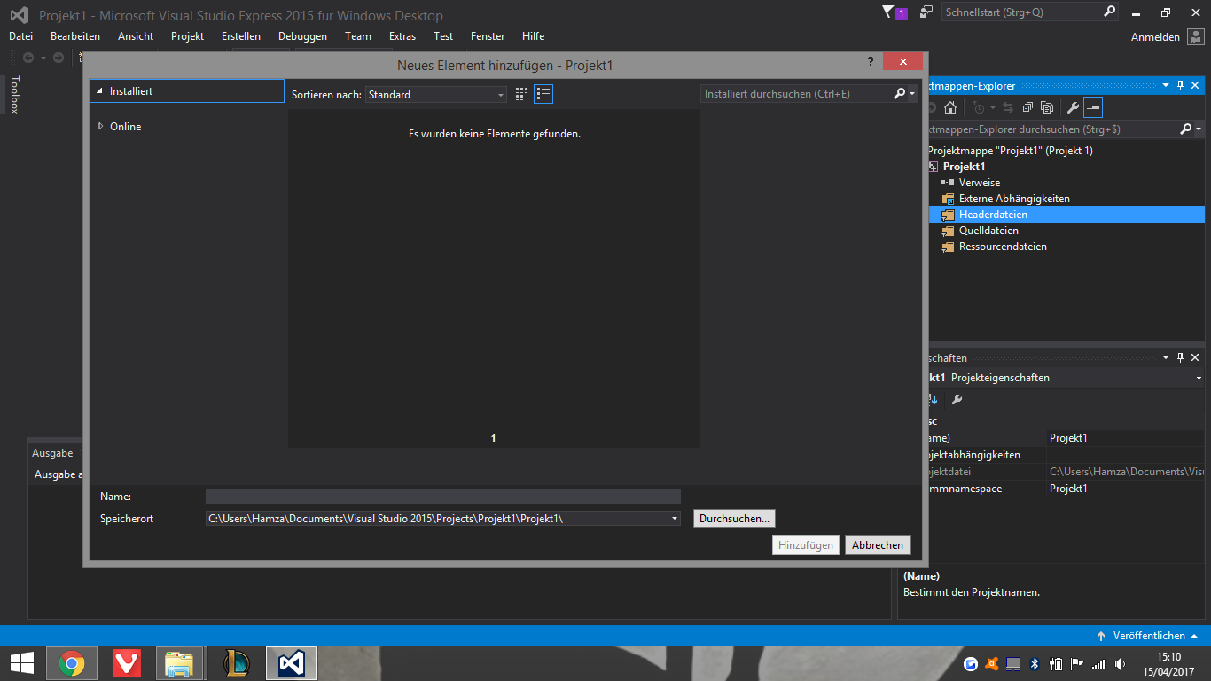Click the Show All Files icon in Projektmappen-Explorer

(1047, 107)
